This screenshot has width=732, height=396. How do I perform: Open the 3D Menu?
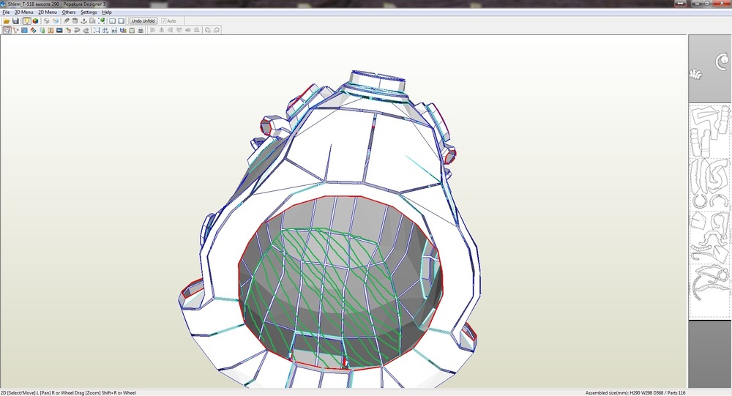[23, 12]
